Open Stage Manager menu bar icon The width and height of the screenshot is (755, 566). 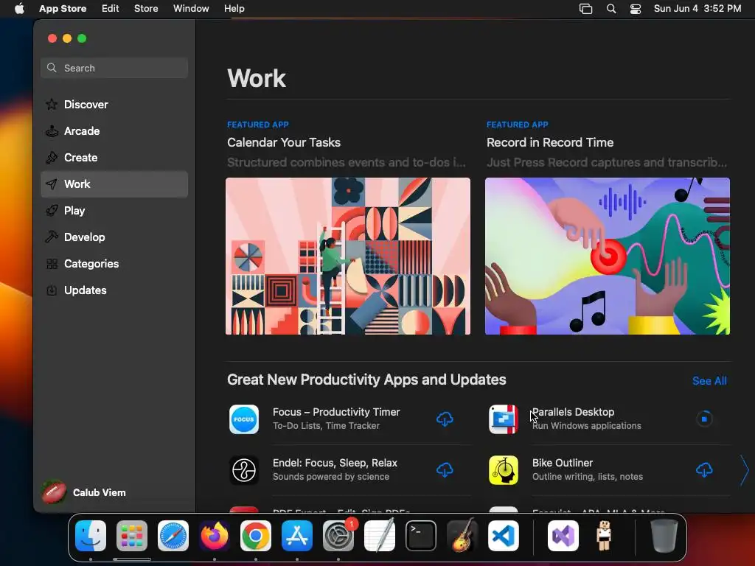[x=585, y=9]
